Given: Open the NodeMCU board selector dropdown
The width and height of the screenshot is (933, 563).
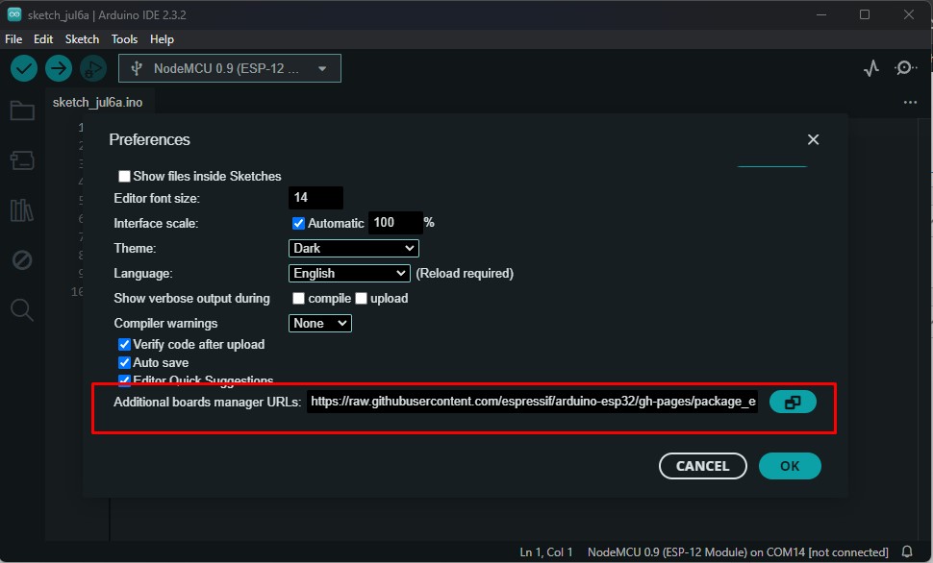Looking at the screenshot, I should coord(229,67).
